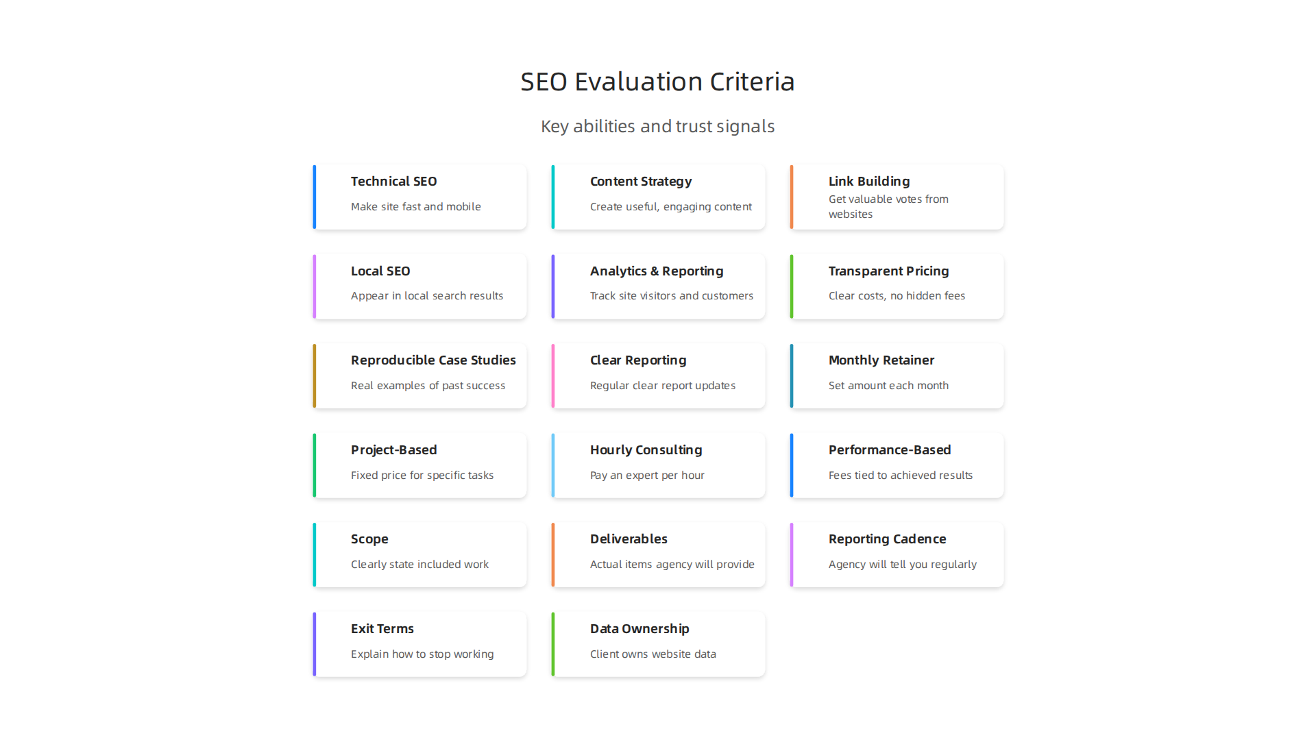Select the Clear Reporting card title

pyautogui.click(x=637, y=360)
